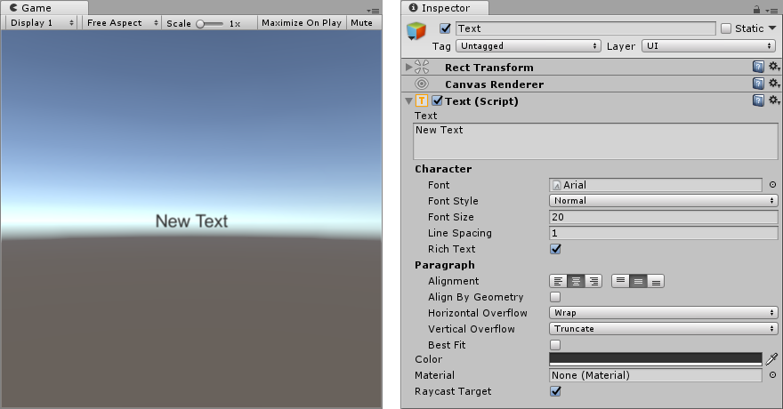This screenshot has width=783, height=409.
Task: Open the Font Style dropdown
Action: coord(664,201)
